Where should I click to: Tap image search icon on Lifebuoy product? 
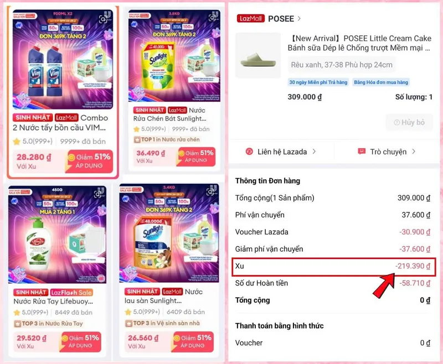coord(98,194)
